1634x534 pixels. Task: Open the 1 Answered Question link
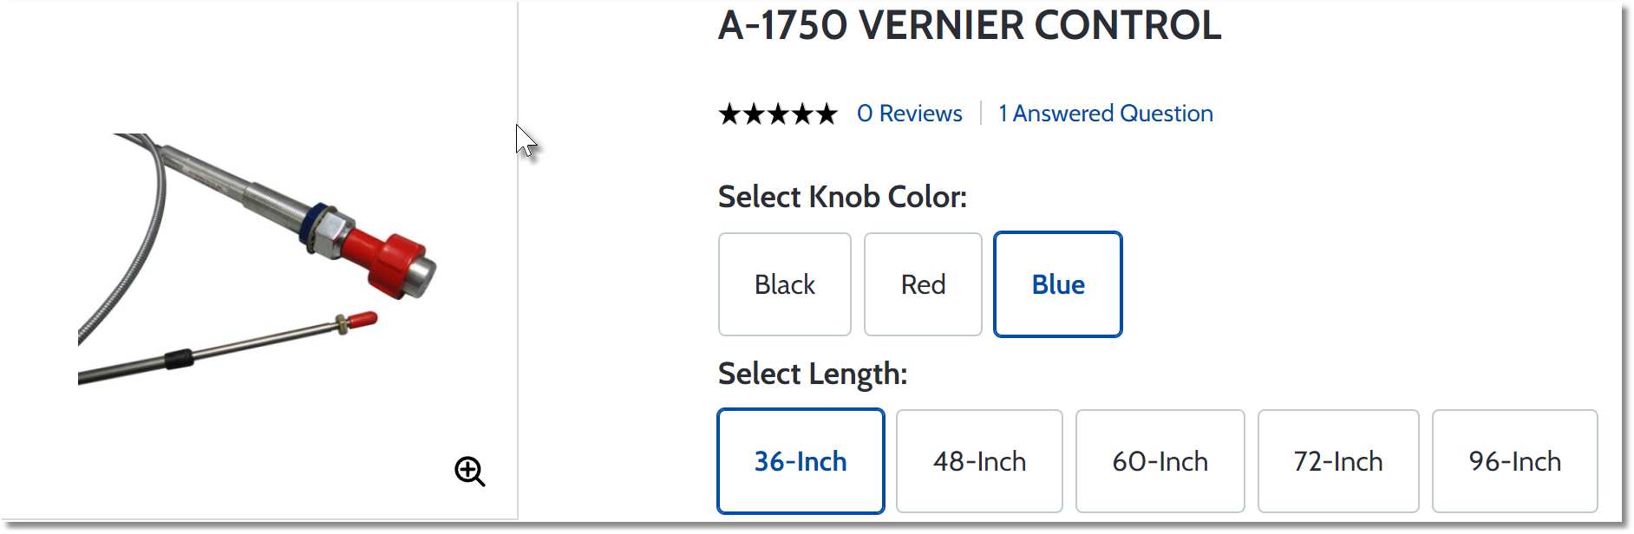(1106, 114)
